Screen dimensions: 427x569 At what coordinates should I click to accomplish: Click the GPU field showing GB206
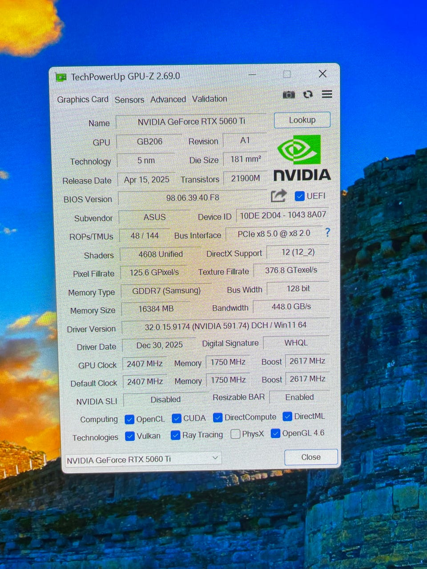[x=149, y=141]
